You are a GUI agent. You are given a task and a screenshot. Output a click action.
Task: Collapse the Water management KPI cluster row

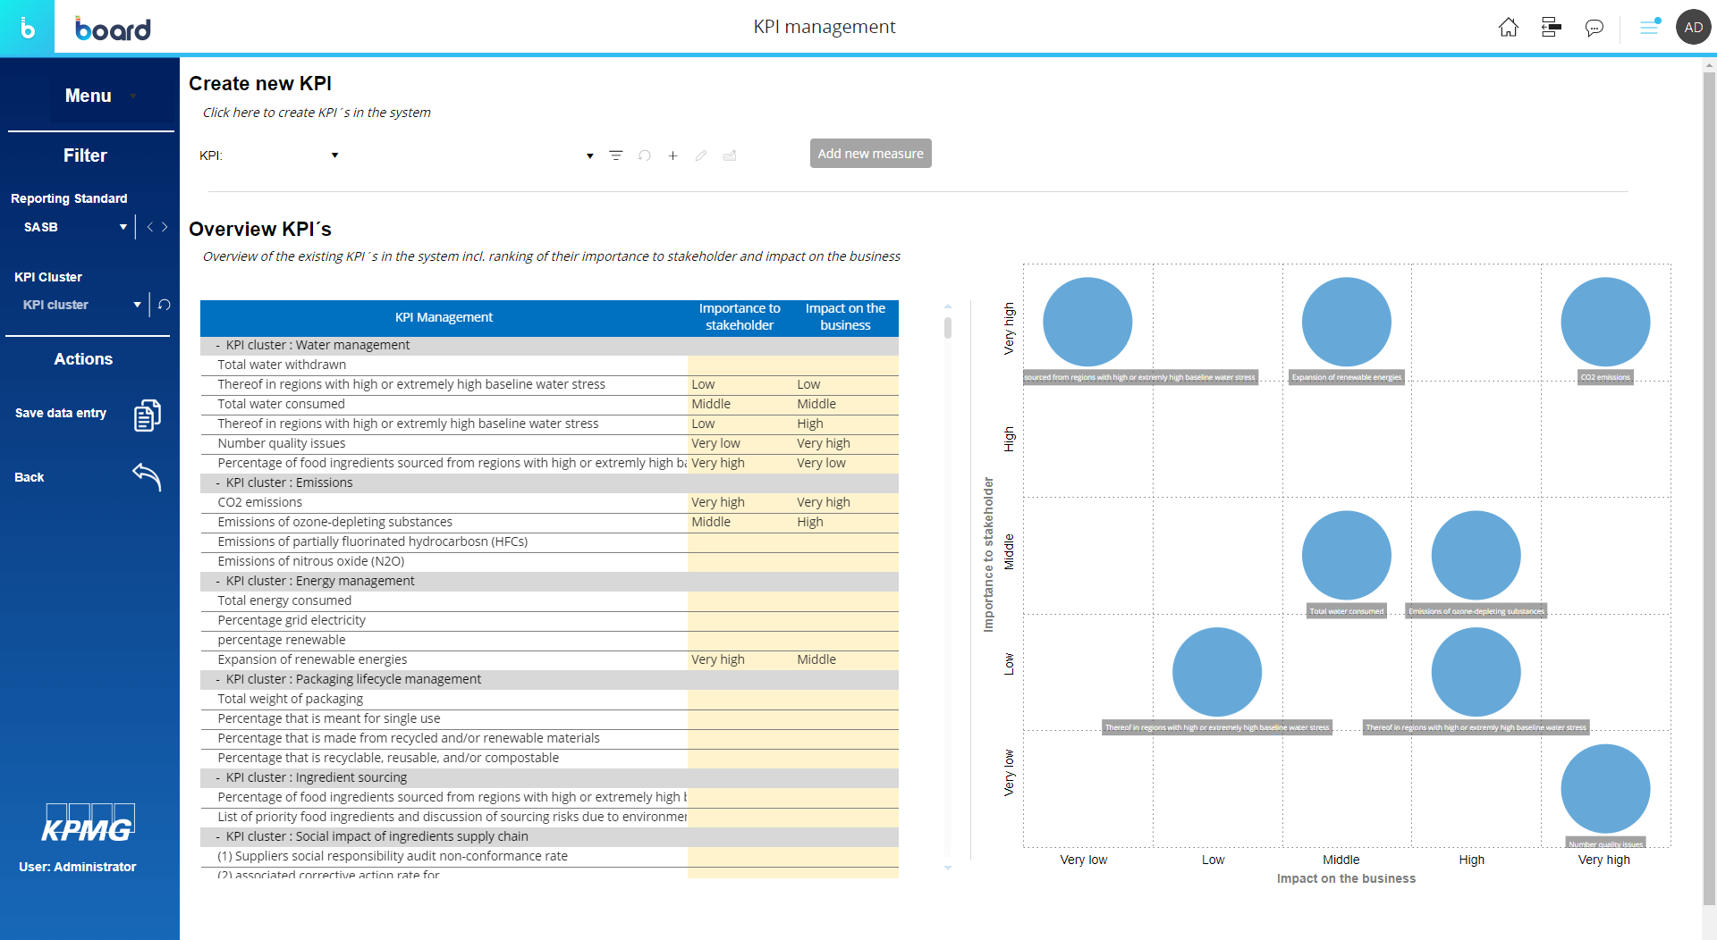click(x=218, y=345)
